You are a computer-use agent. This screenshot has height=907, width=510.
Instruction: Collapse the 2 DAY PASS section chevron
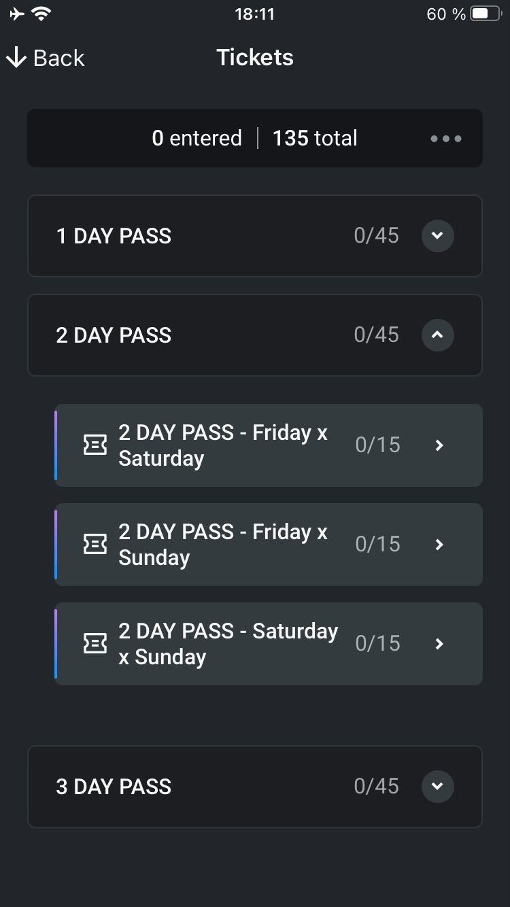click(438, 335)
